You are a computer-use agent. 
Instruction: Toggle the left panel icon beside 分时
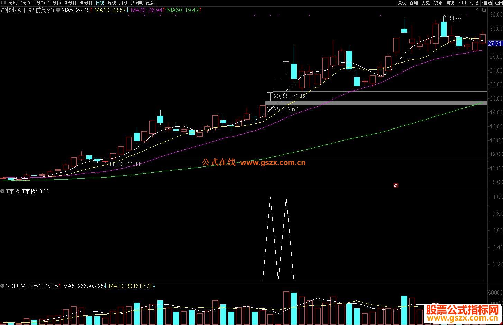pos(3,3)
